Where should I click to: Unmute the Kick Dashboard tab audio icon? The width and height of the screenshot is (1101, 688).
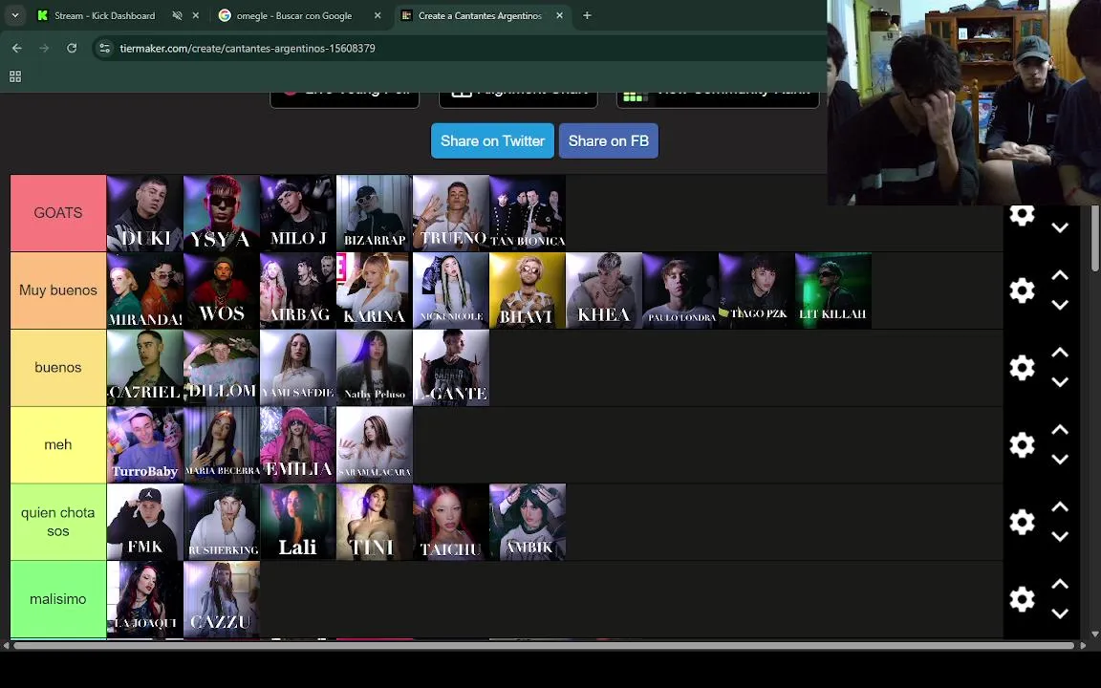click(x=177, y=15)
